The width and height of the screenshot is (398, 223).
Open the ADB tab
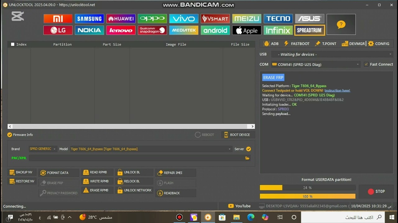click(271, 44)
